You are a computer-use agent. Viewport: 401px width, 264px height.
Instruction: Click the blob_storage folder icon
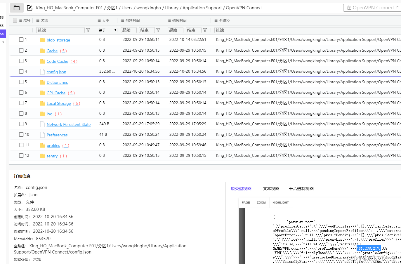click(42, 40)
